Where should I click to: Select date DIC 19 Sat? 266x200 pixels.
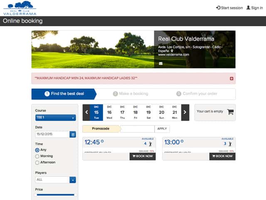coord(148,112)
